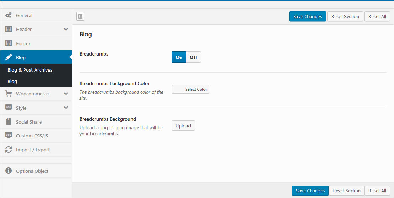Click the Blog pencil icon
This screenshot has width=394, height=198.
[x=9, y=57]
